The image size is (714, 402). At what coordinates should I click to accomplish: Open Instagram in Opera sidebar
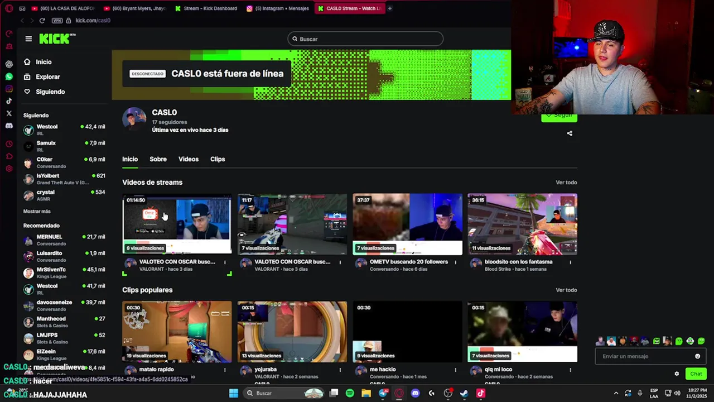(9, 89)
